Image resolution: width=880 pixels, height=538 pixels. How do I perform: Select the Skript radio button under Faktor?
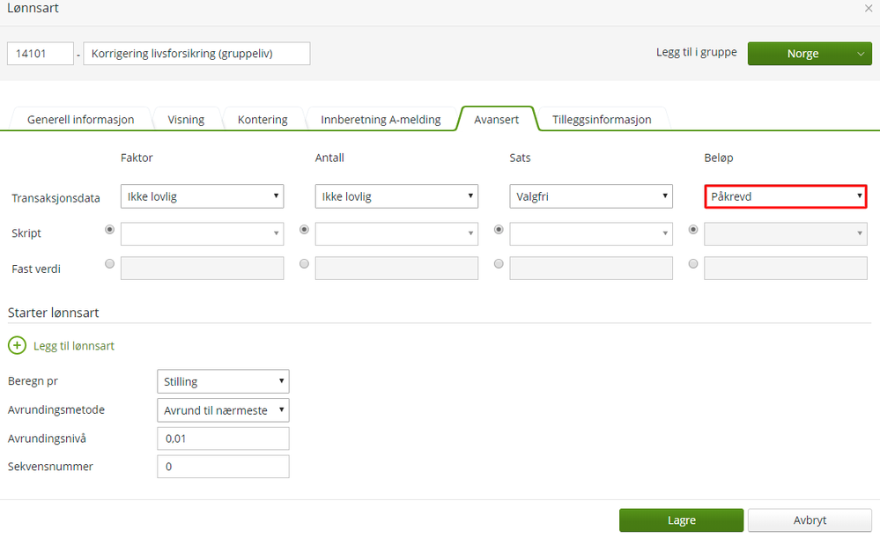[x=110, y=230]
